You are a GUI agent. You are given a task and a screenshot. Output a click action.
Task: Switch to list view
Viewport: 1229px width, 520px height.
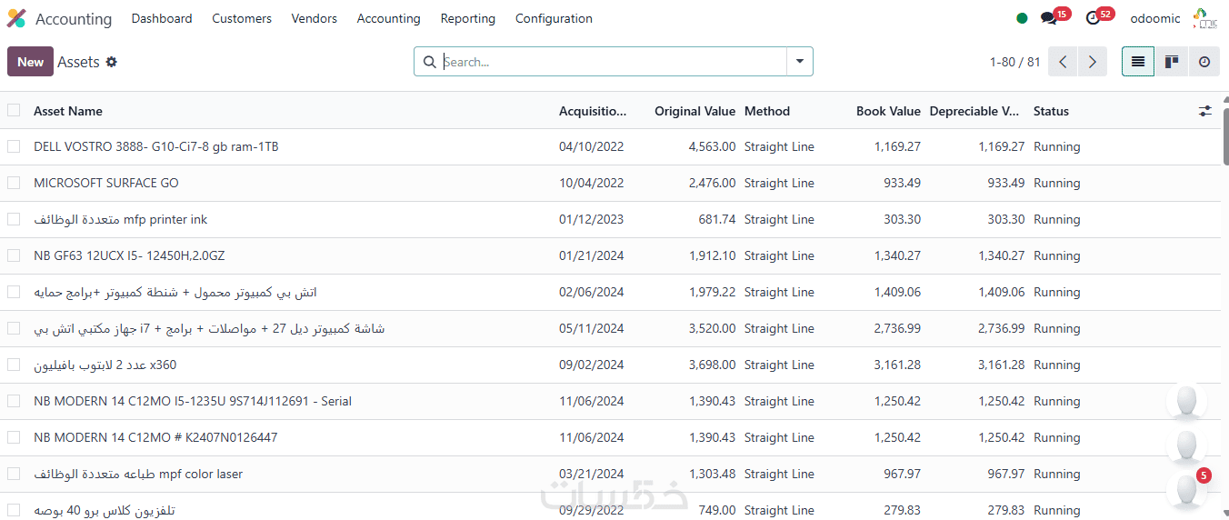coord(1138,62)
